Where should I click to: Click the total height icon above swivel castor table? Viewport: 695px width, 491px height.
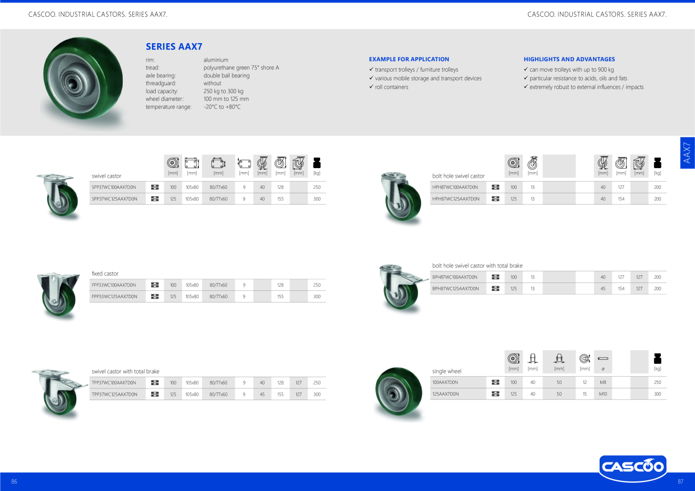point(280,163)
